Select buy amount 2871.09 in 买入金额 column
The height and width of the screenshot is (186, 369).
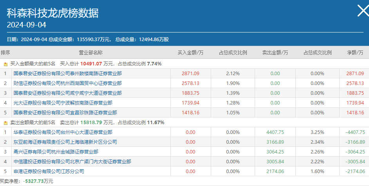190,74
